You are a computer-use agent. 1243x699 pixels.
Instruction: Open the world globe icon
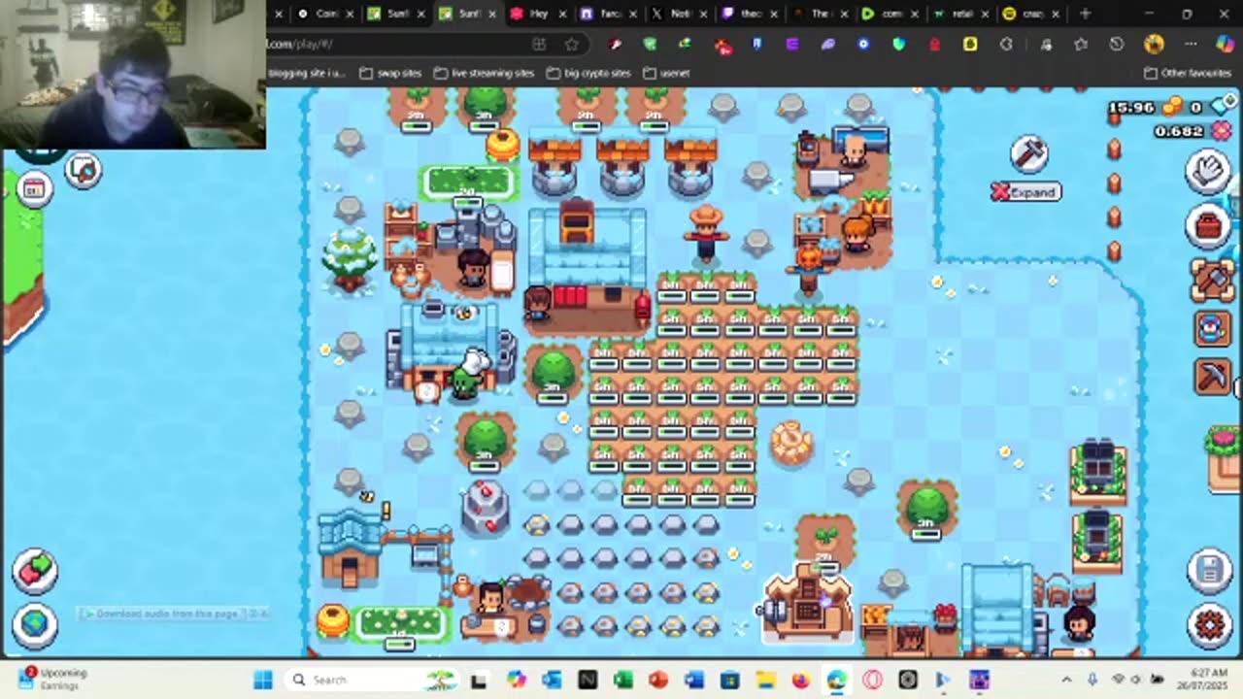[x=34, y=624]
